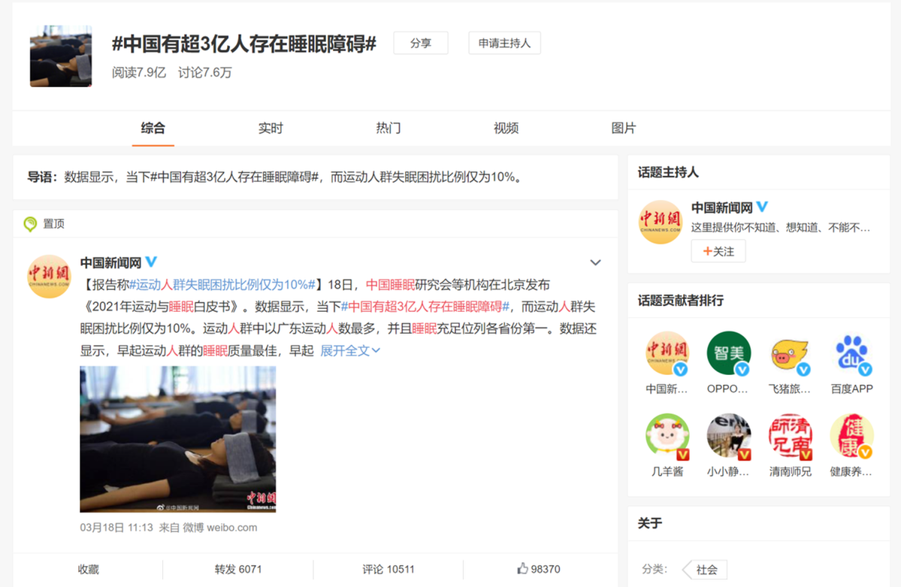The image size is (901, 587).
Task: Click the host description text 这里提供你不知道
Action: [x=780, y=228]
